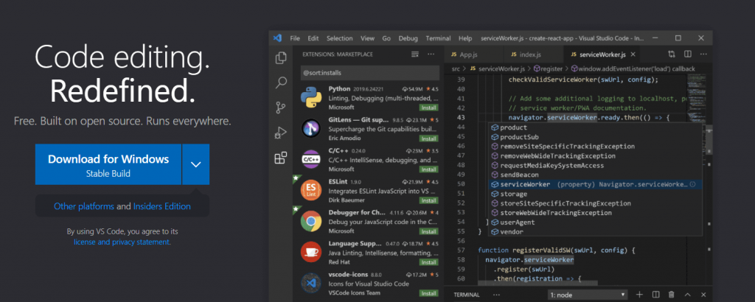Open the download options dropdown arrow
The image size is (755, 302).
pos(195,164)
